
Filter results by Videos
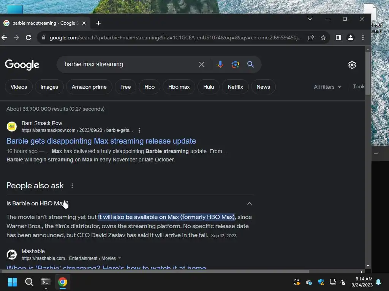point(19,87)
